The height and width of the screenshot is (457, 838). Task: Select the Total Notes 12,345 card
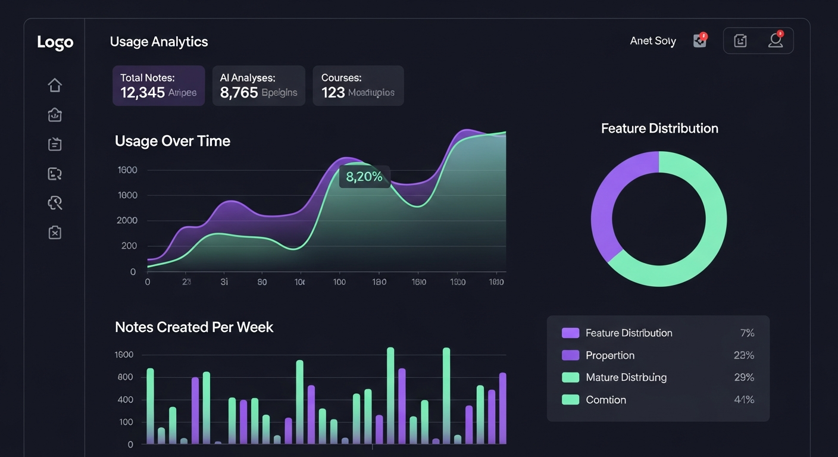point(159,86)
